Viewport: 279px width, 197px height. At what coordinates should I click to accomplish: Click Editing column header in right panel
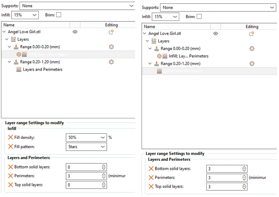(x=252, y=27)
